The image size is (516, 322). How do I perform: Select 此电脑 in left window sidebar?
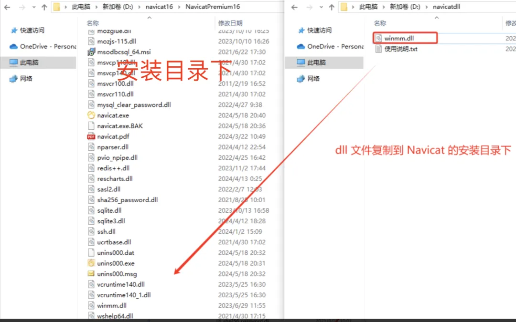38,62
